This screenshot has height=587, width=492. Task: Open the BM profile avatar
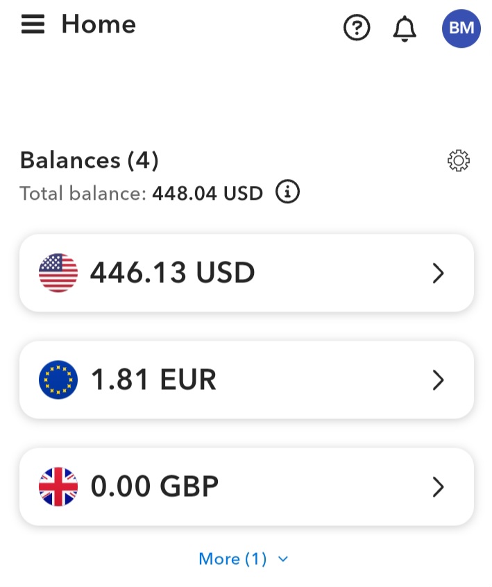[x=461, y=28]
